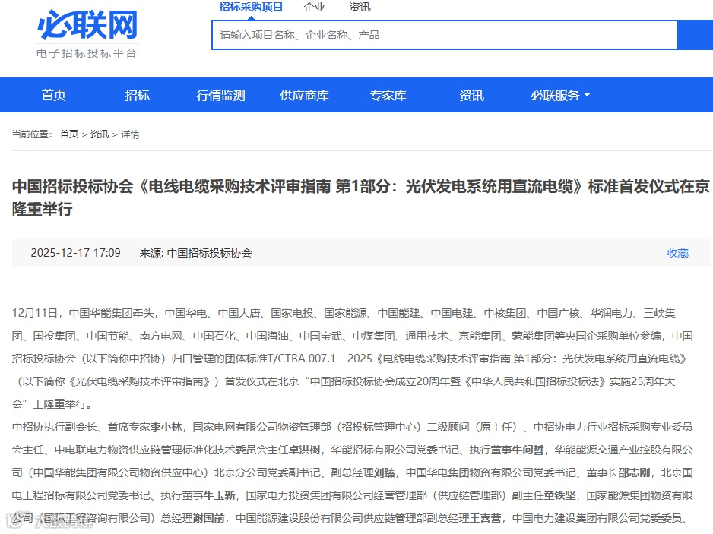Click 详情 in the breadcrumb

[130, 134]
